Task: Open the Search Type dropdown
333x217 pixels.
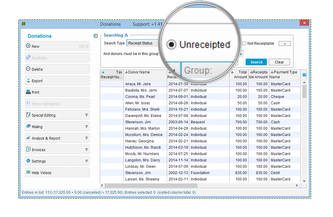Action: [x=143, y=43]
